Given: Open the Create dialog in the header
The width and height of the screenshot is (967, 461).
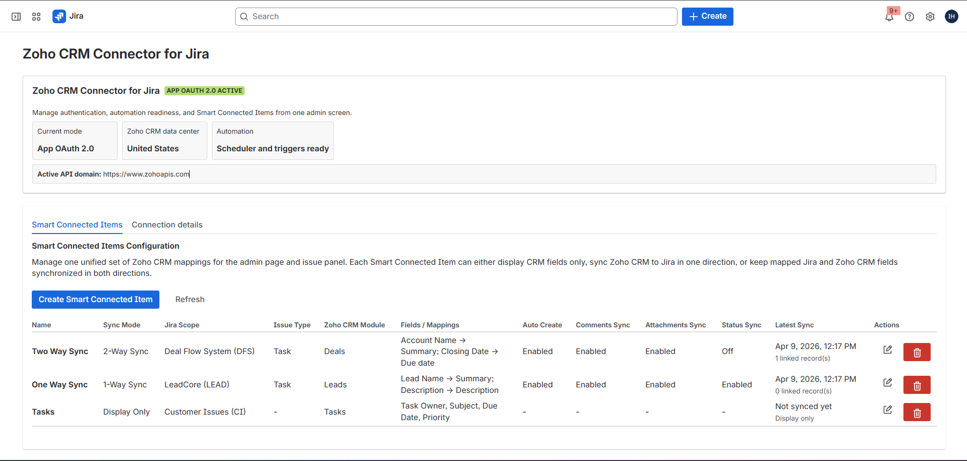Looking at the screenshot, I should (x=707, y=16).
